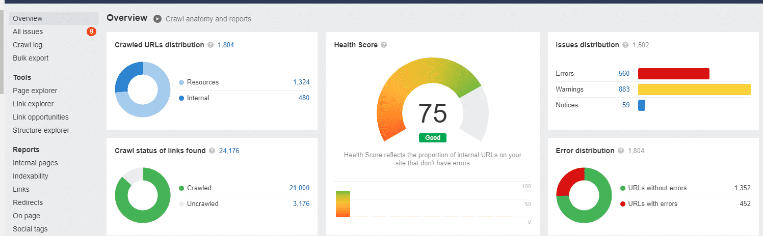Click the blue Notices bar
The height and width of the screenshot is (236, 763).
[x=642, y=105]
